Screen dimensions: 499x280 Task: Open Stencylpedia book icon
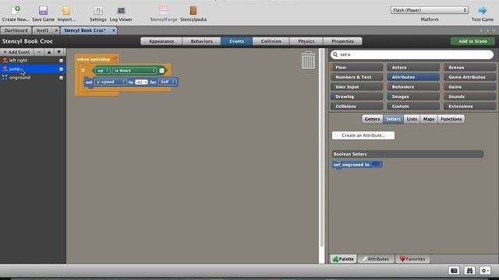coord(193,11)
